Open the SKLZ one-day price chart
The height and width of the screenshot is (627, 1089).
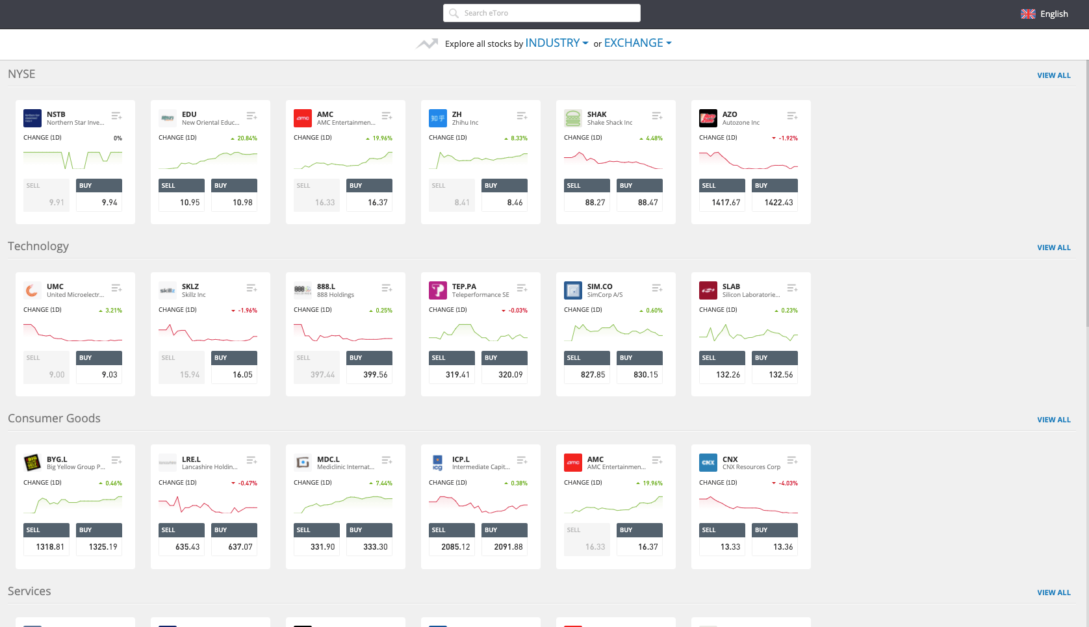[208, 332]
